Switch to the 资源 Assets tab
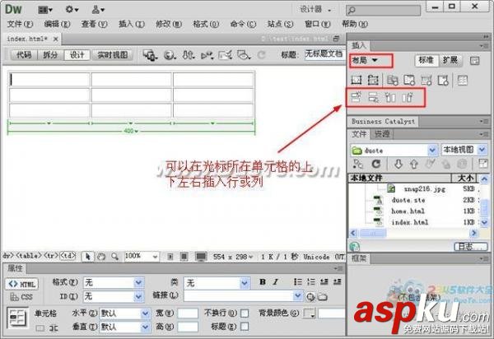This screenshot has height=339, width=494. 382,134
